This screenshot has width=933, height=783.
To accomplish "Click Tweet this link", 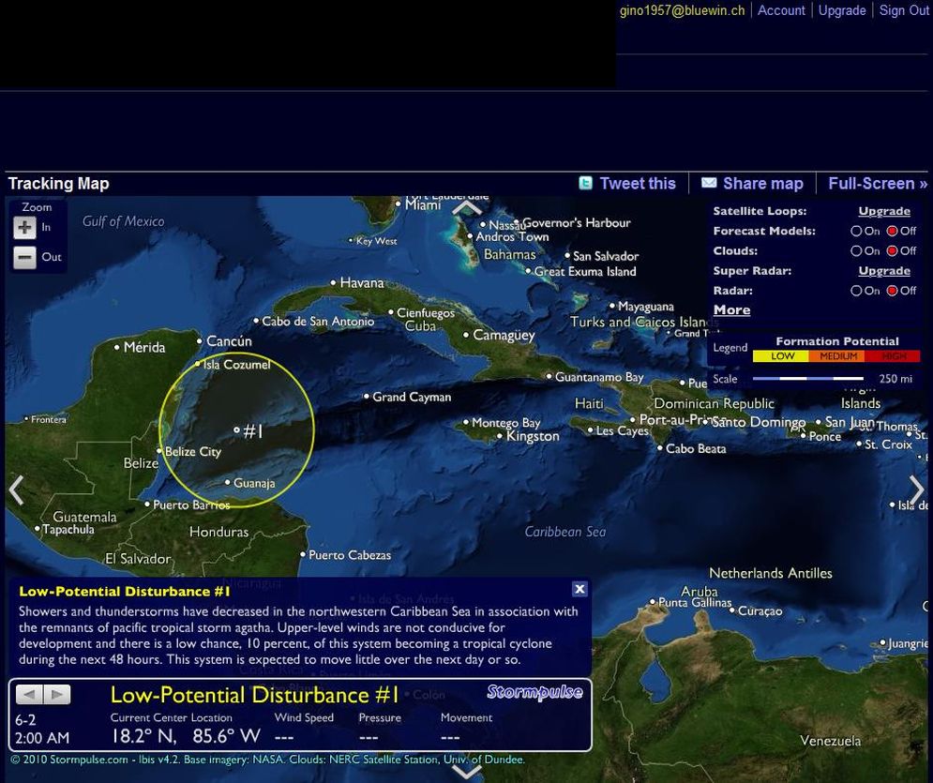I will coord(637,184).
